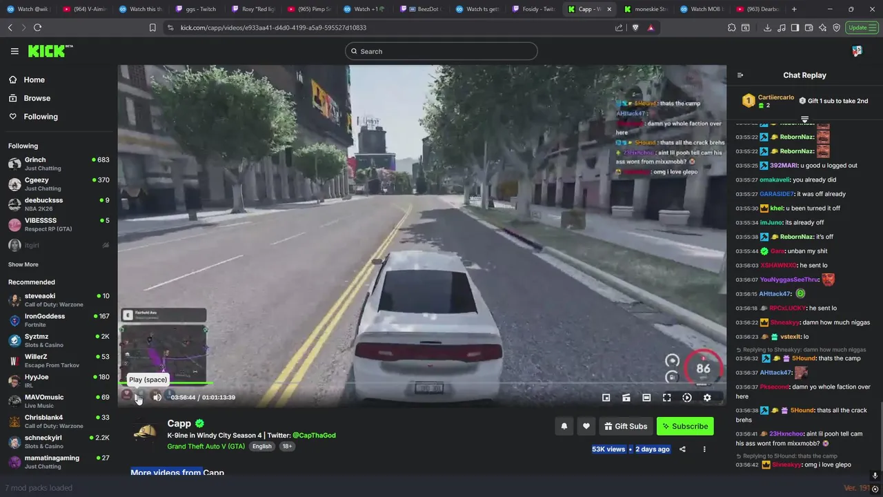Open the video player settings gear
The height and width of the screenshot is (497, 883).
tap(707, 398)
